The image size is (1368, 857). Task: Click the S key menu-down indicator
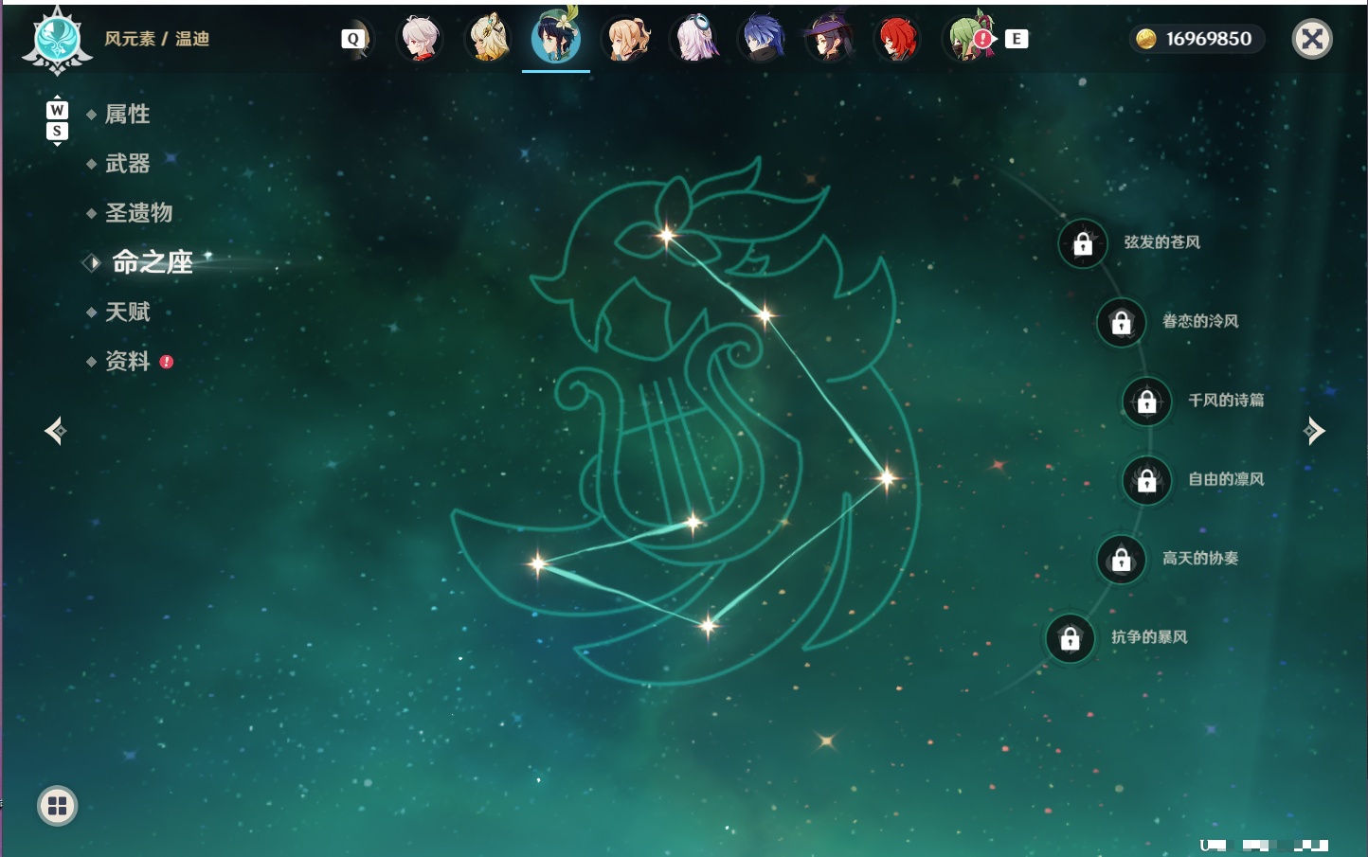[x=57, y=131]
